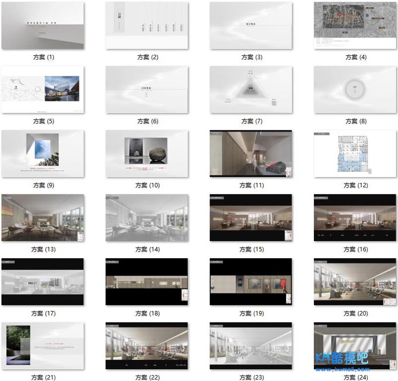Viewport: 398px width, 381px height.
Task: Click the 方案 (20) gym interior thumbnail
Action: pos(355,282)
